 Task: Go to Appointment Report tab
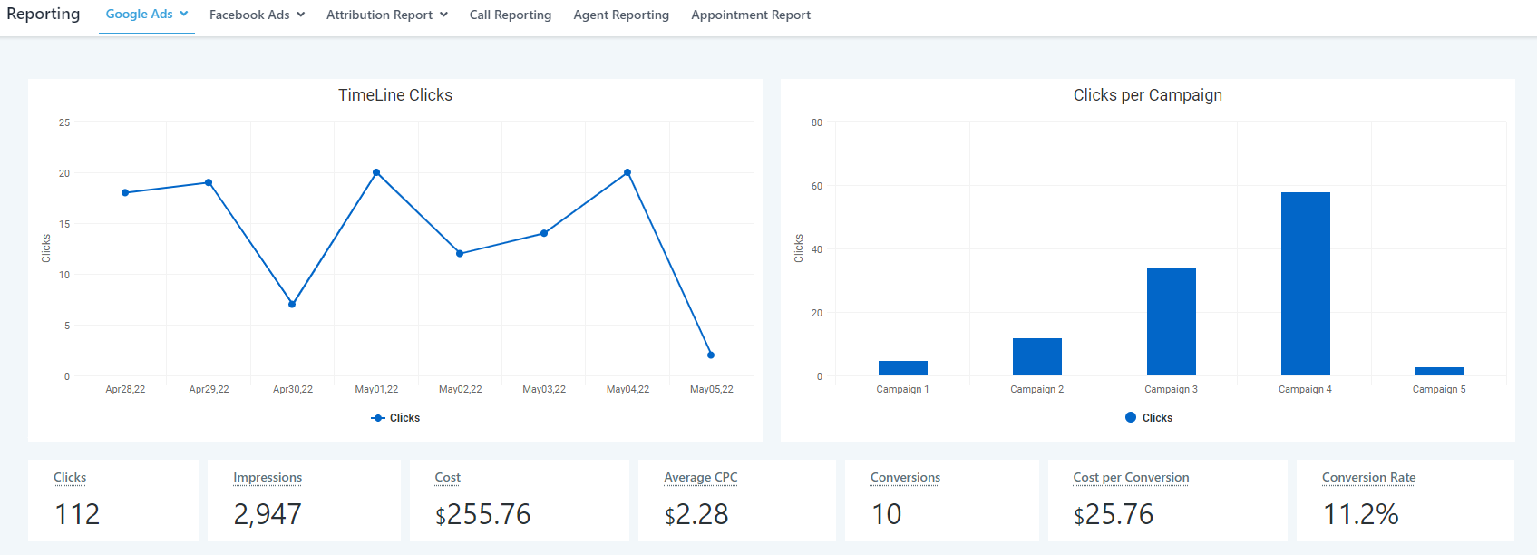750,15
